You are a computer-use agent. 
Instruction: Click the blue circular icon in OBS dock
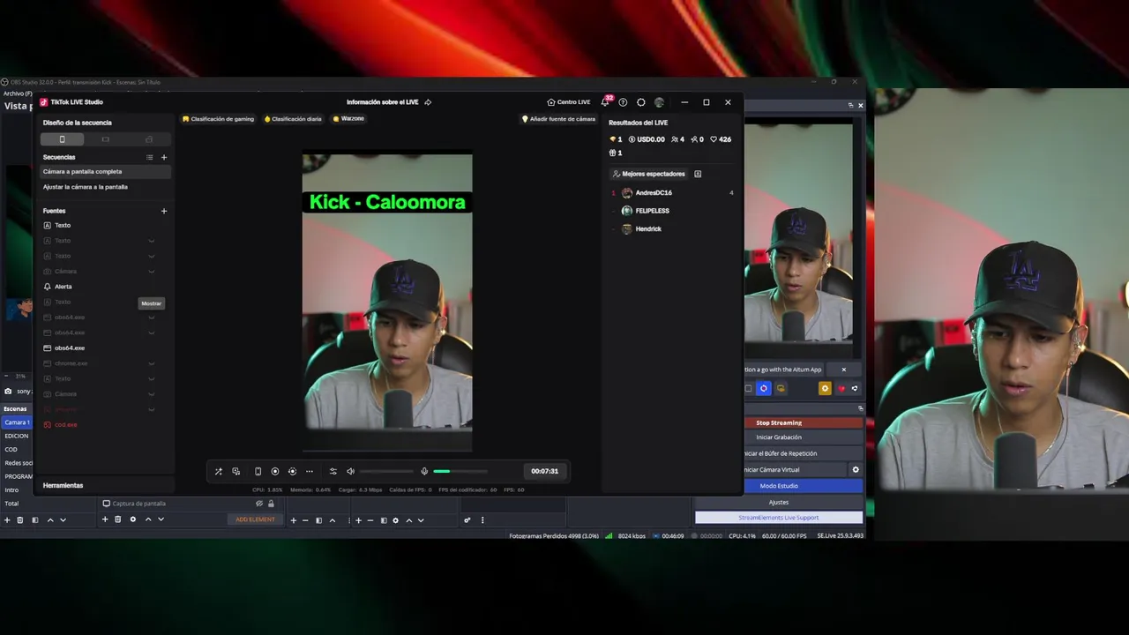tap(764, 388)
